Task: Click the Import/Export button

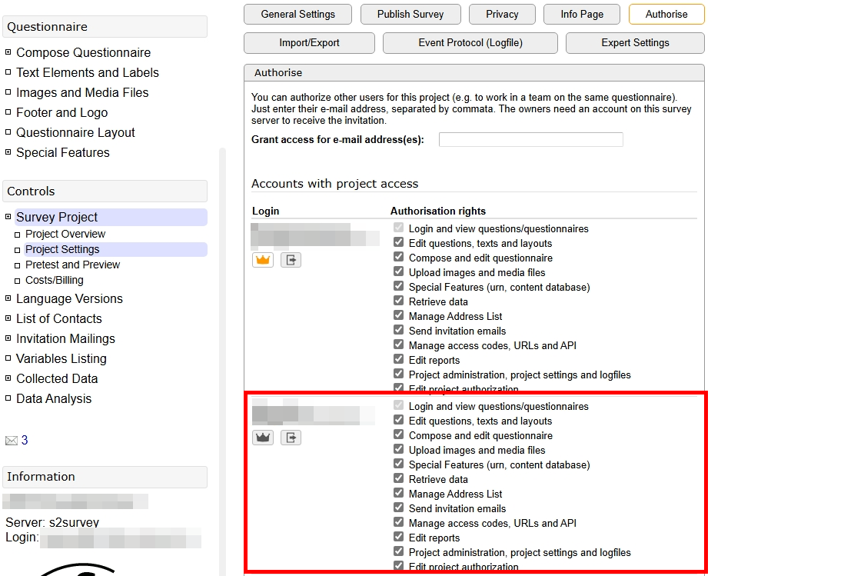Action: coord(309,42)
